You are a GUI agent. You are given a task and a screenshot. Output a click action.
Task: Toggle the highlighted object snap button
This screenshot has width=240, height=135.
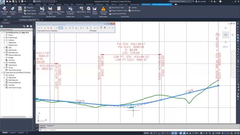click(x=176, y=133)
